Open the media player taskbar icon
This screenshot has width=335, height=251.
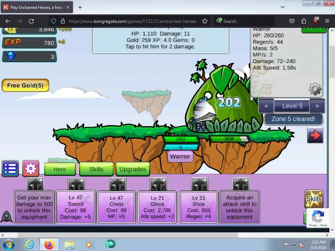pos(89,245)
